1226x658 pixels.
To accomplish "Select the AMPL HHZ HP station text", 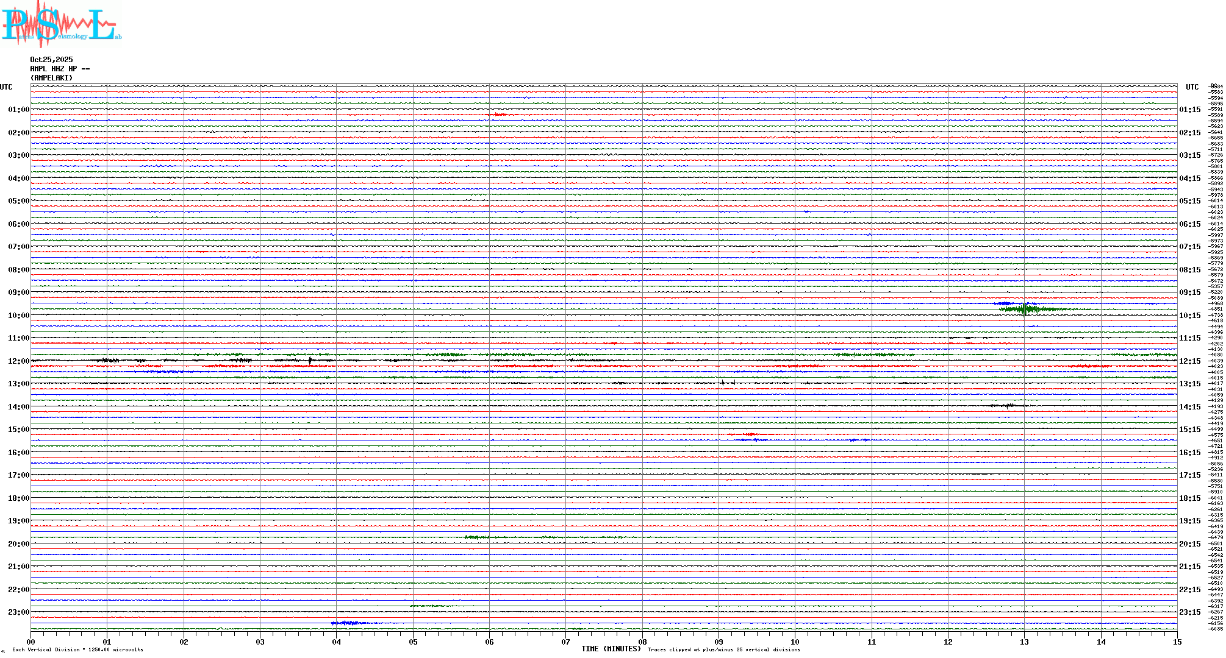I will click(x=59, y=69).
